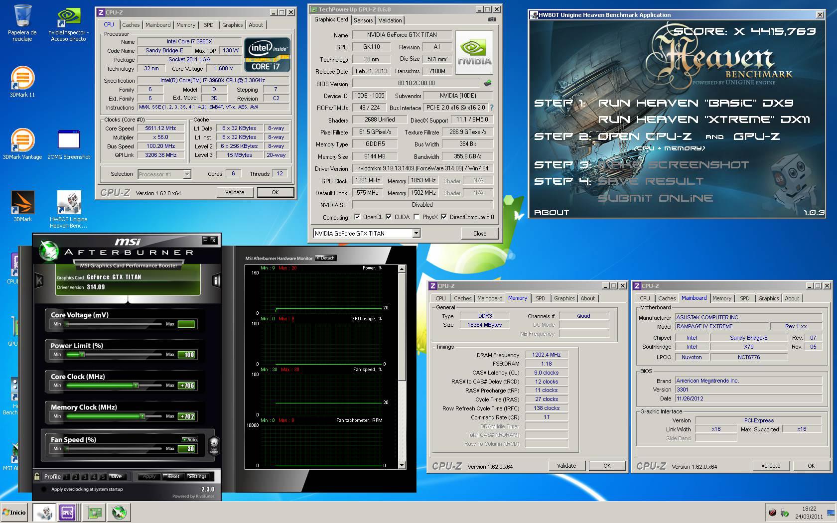The image size is (837, 523).
Task: Click hardware monitor scrollbar up arrow
Action: click(402, 269)
